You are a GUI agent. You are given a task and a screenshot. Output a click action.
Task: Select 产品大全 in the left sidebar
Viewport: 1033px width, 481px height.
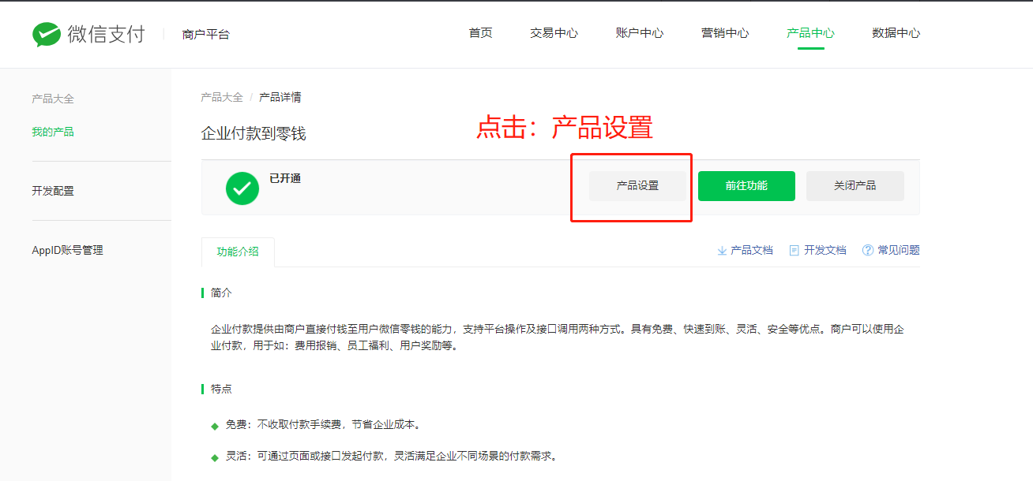tap(53, 99)
